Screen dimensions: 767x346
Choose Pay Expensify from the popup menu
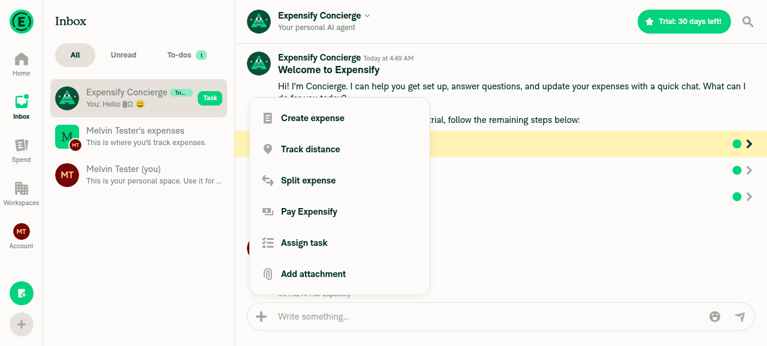pyautogui.click(x=340, y=212)
